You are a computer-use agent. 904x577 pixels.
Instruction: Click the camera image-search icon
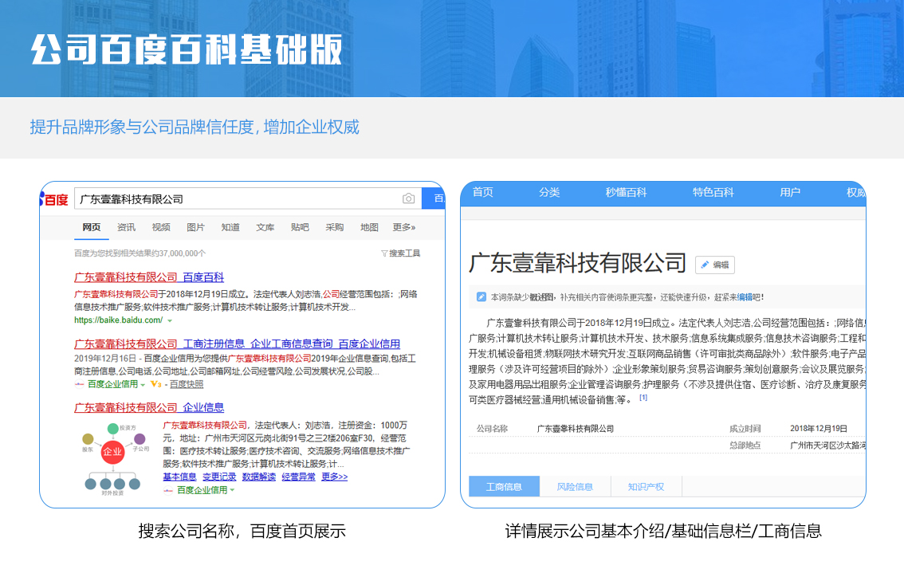[x=408, y=198]
